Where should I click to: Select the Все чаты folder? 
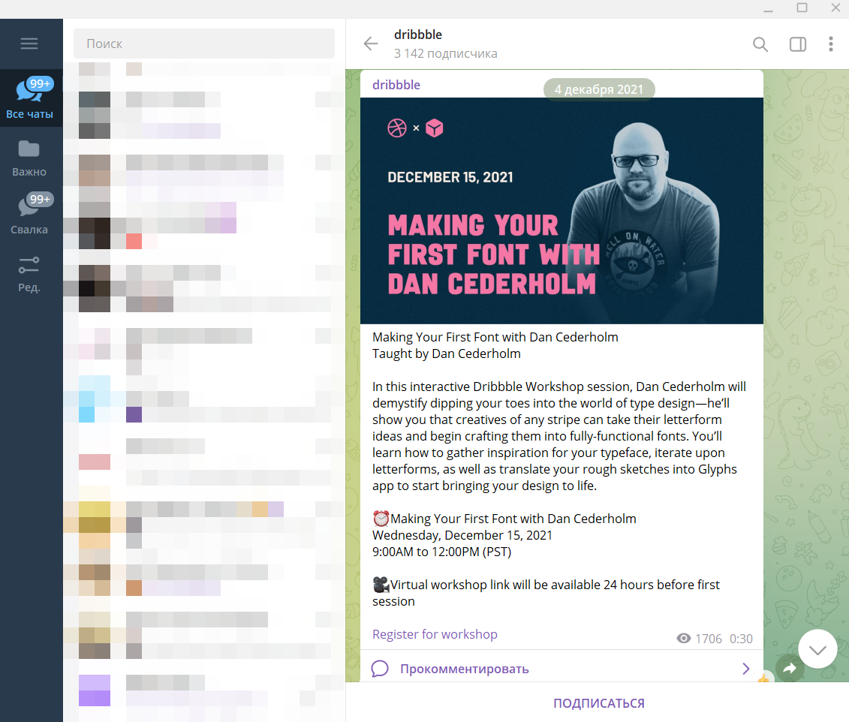coord(31,98)
